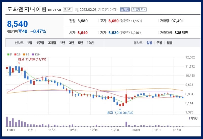Click the -0.47% change value
This screenshot has width=203, height=139.
(x=38, y=31)
